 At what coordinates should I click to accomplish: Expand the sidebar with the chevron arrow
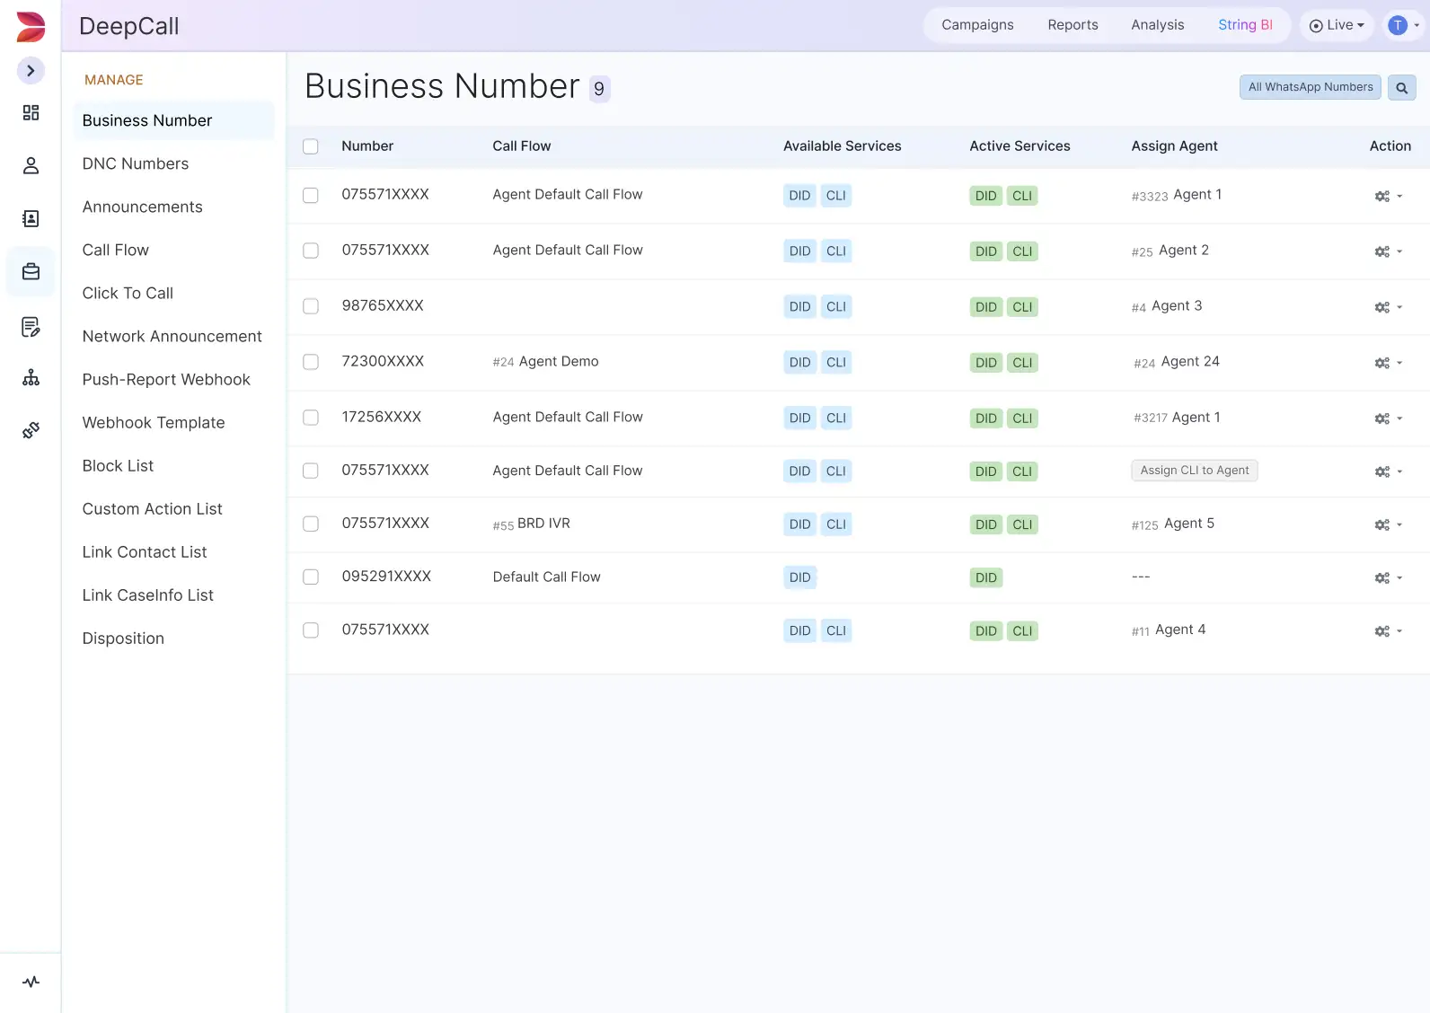coord(31,71)
